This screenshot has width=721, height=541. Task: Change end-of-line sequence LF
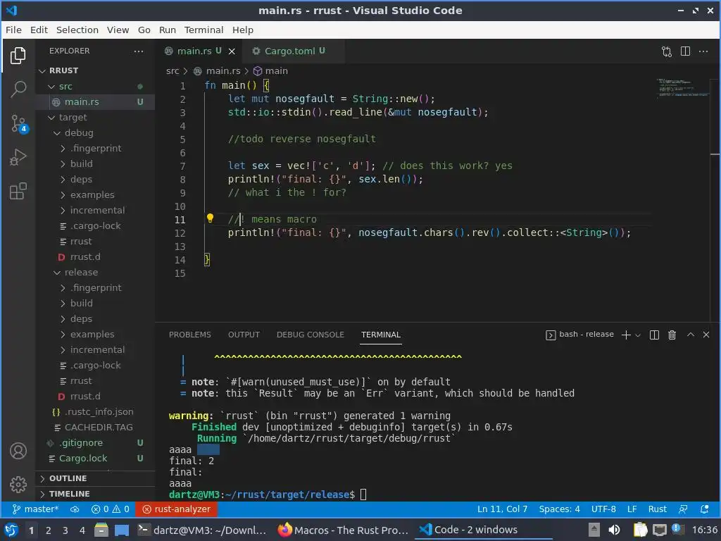(632, 509)
